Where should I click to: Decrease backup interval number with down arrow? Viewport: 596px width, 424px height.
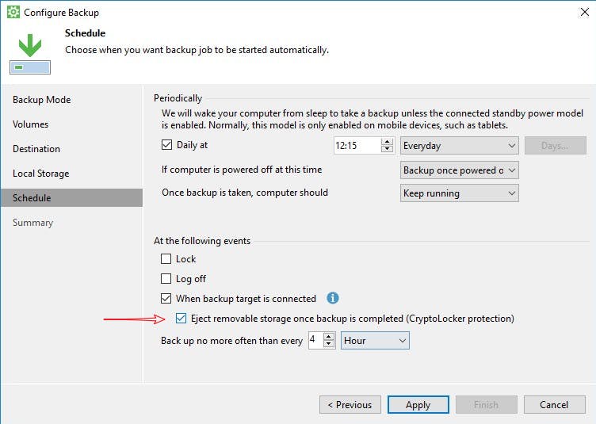(x=330, y=345)
